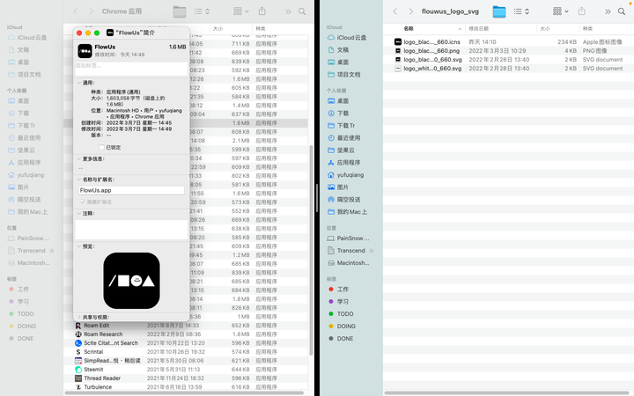Select Scrintal in Chrome 应用 window
Screen dimensions: 634x396
pyautogui.click(x=186, y=352)
